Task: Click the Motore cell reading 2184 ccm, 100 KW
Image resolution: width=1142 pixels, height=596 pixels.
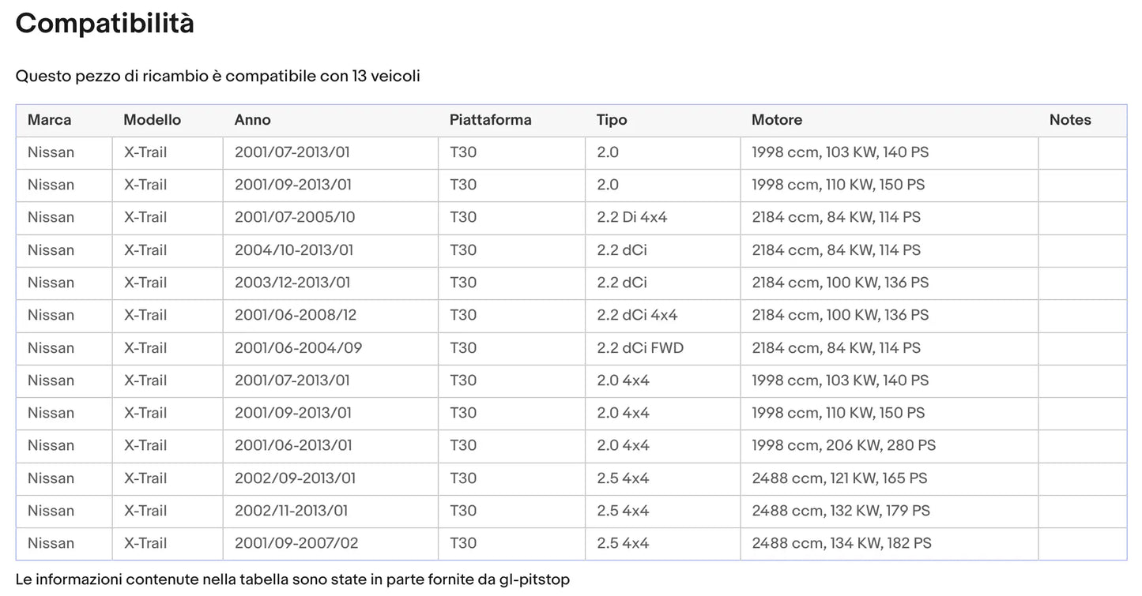Action: [x=840, y=283]
